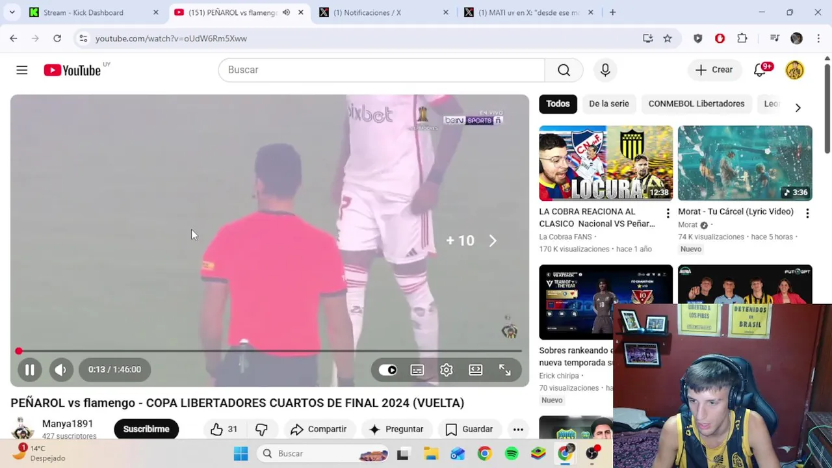This screenshot has width=832, height=468.
Task: Open Chrome profile avatar
Action: click(x=796, y=38)
